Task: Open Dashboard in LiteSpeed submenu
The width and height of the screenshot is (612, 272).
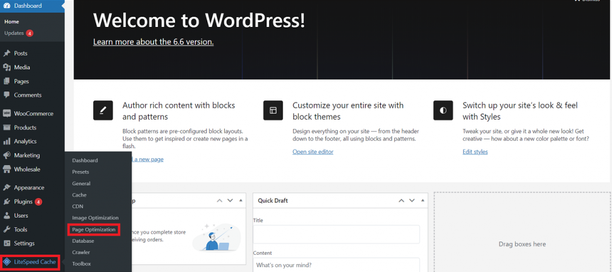Action: (85, 160)
